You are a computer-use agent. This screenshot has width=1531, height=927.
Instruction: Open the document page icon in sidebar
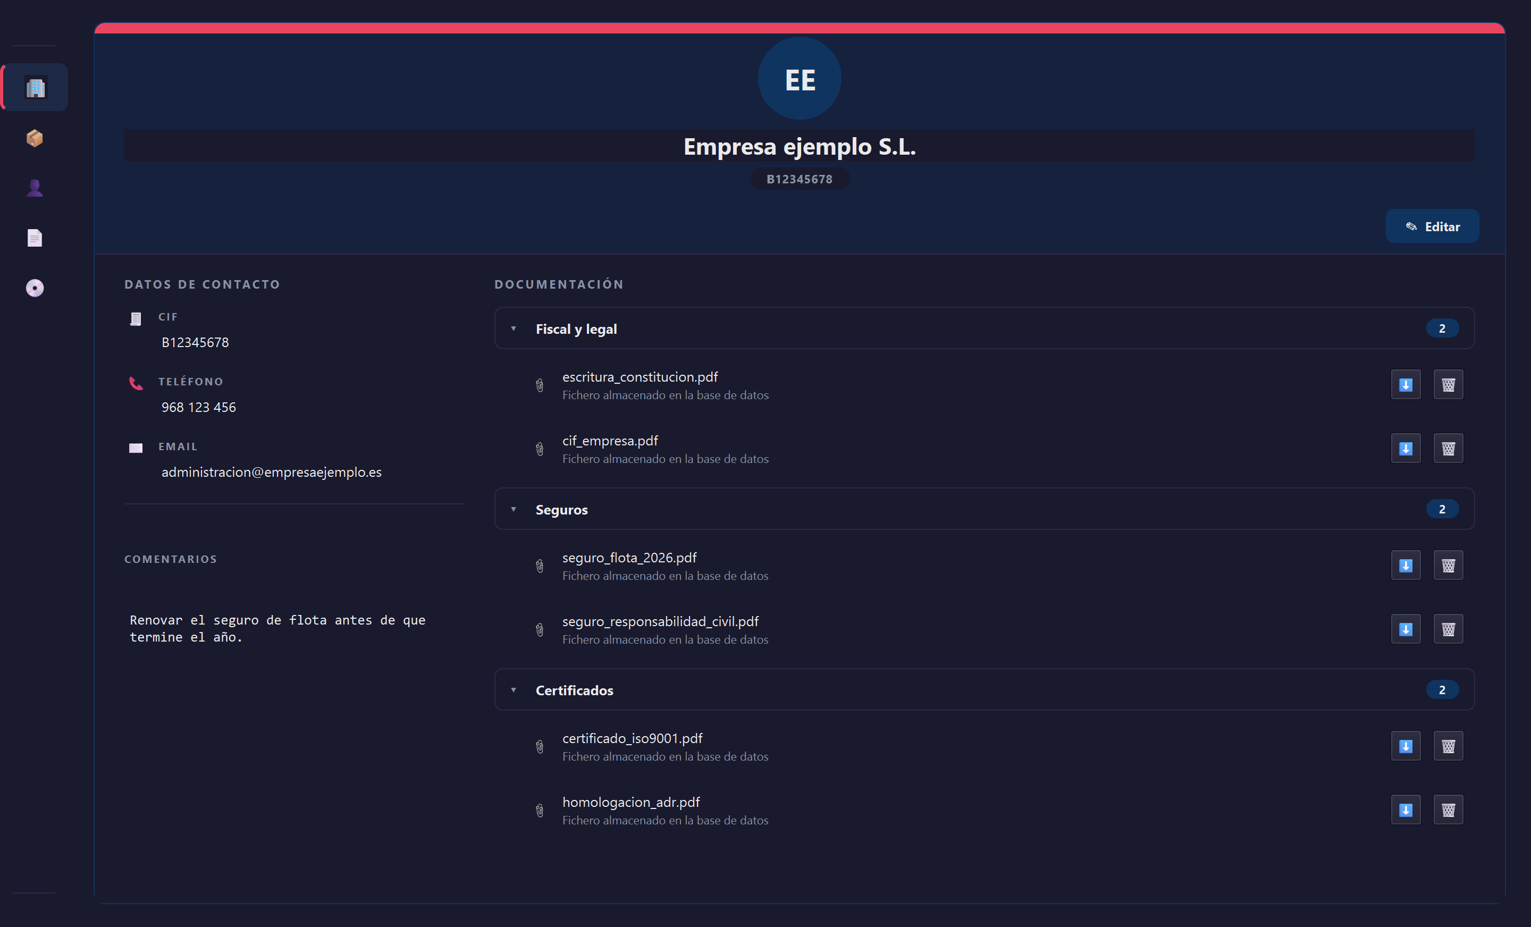tap(35, 238)
